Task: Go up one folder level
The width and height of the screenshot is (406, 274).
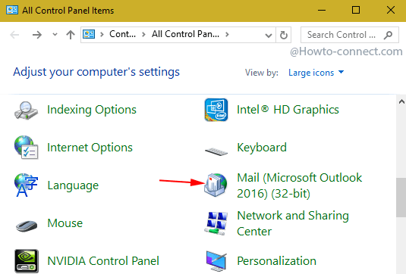Action: pos(70,35)
